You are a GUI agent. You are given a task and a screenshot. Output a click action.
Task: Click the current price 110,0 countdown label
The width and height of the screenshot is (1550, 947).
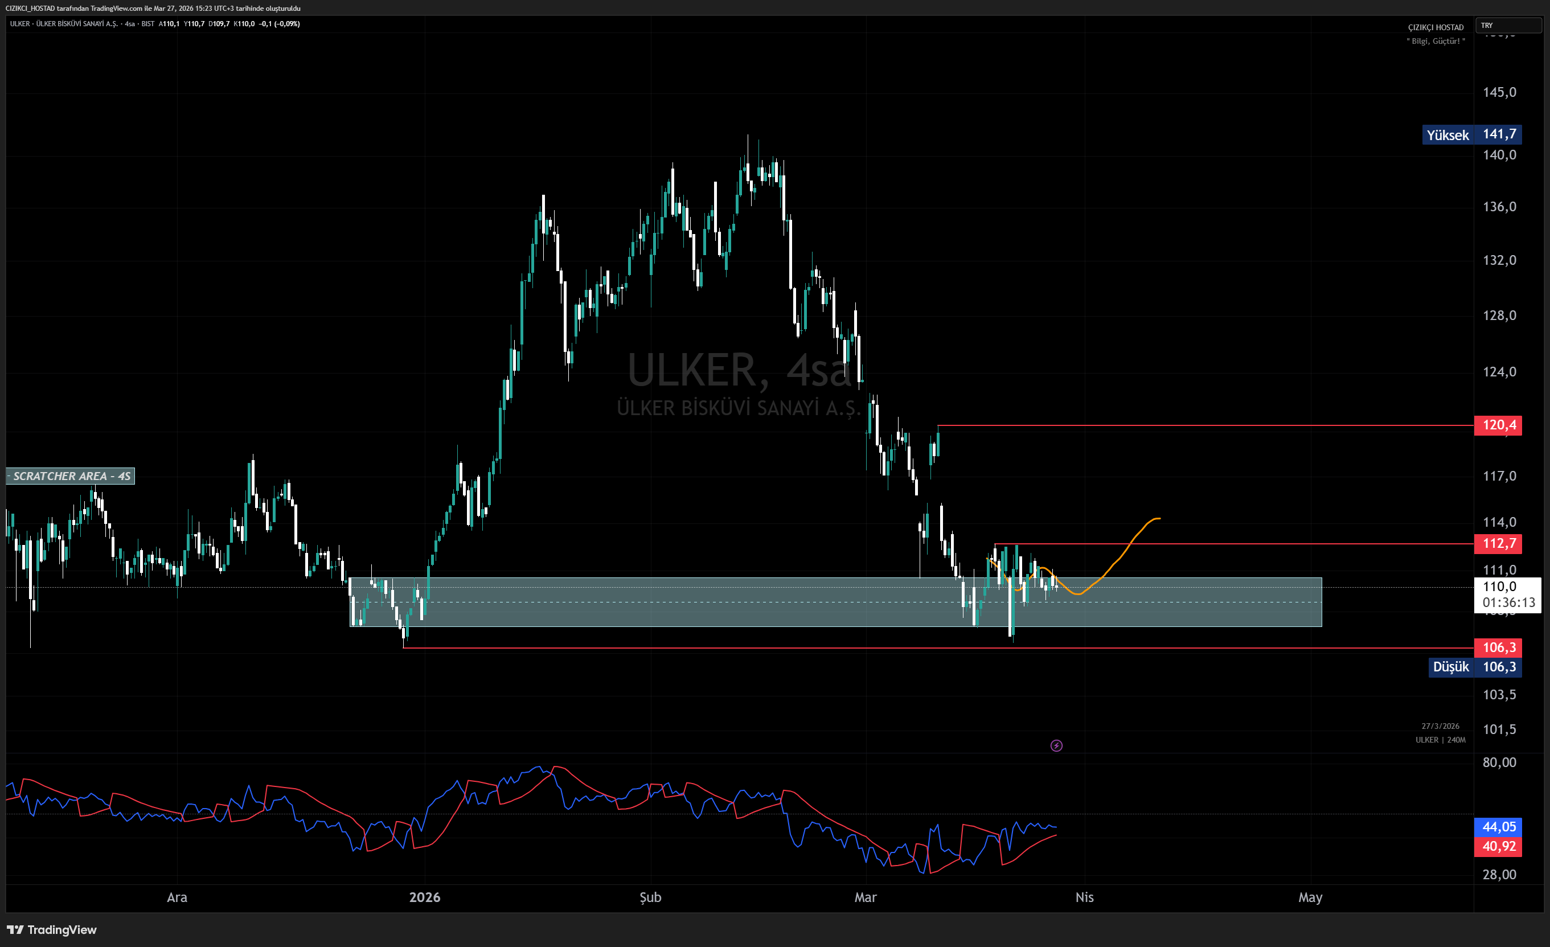tap(1507, 595)
